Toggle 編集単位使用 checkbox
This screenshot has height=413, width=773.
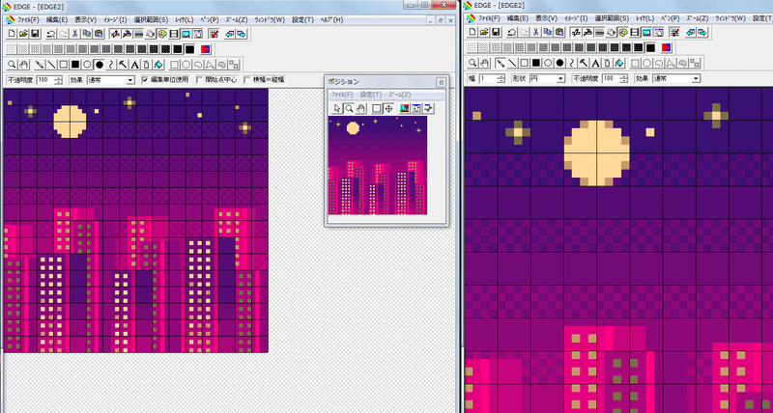point(145,80)
